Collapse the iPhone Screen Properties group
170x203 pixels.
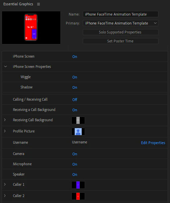click(5, 67)
